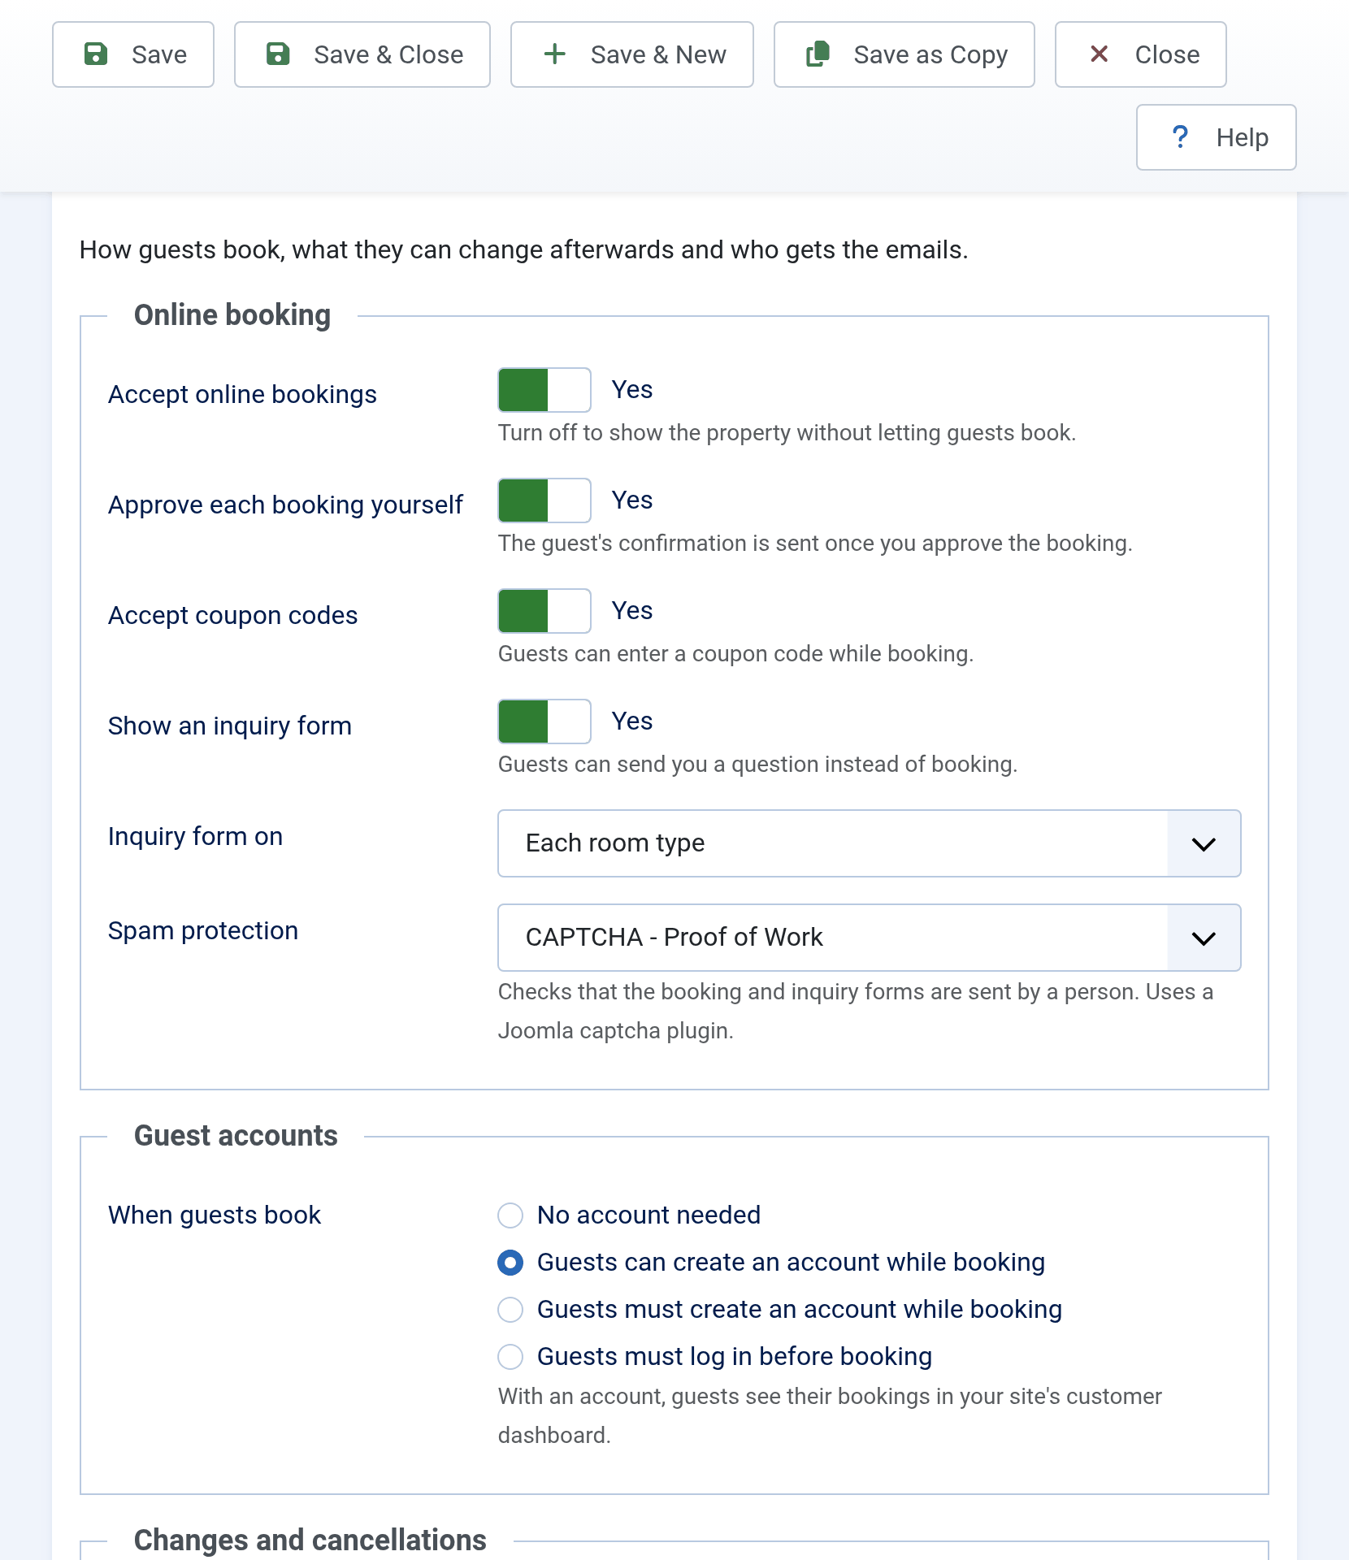Screen dimensions: 1349x1560
Task: Select Guests must create an account while booking
Action: pos(510,1310)
